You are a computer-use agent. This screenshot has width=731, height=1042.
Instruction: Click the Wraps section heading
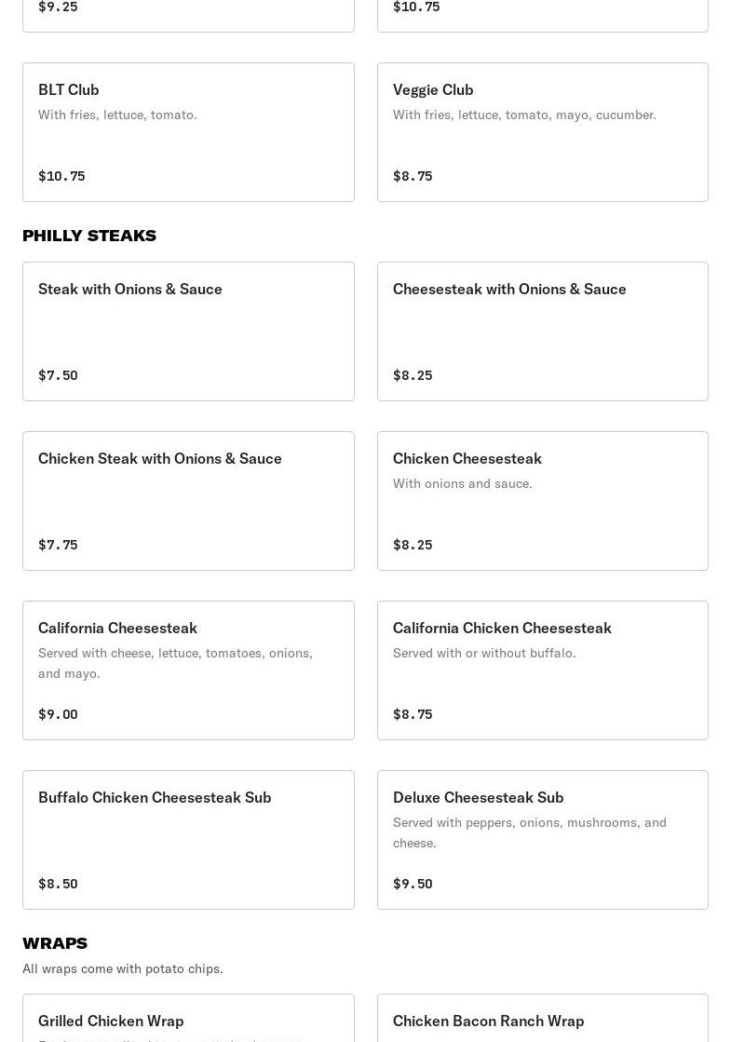tap(55, 943)
